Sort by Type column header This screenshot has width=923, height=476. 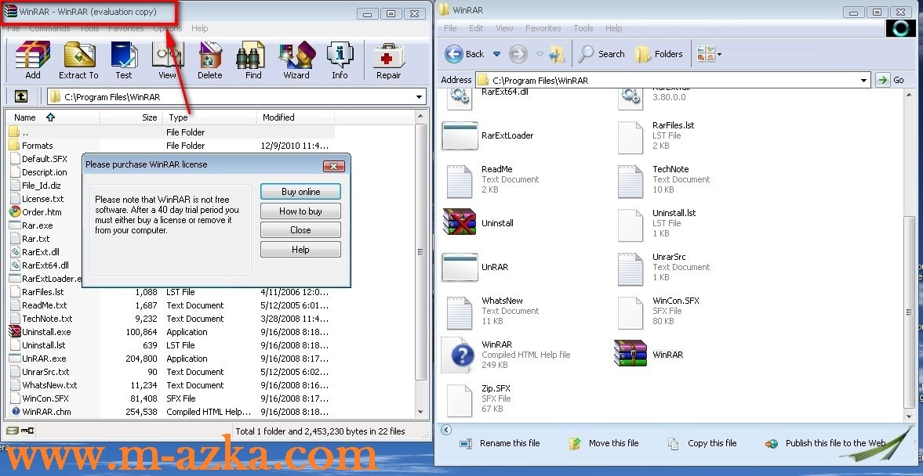pos(209,117)
